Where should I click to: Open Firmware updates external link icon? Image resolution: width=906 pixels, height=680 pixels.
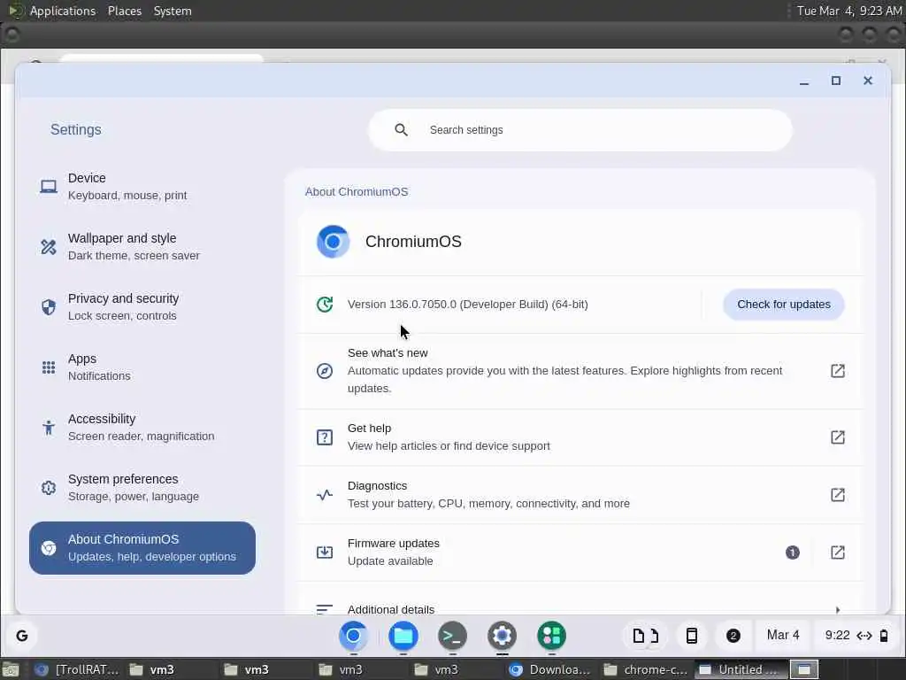pos(838,552)
